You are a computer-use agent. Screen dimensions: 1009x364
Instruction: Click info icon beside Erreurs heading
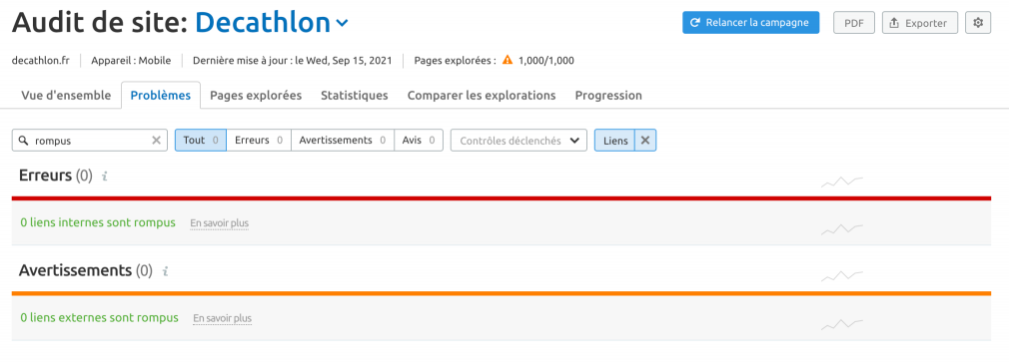[104, 176]
